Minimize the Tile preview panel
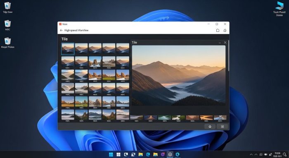289x158 pixels. pos(220,43)
